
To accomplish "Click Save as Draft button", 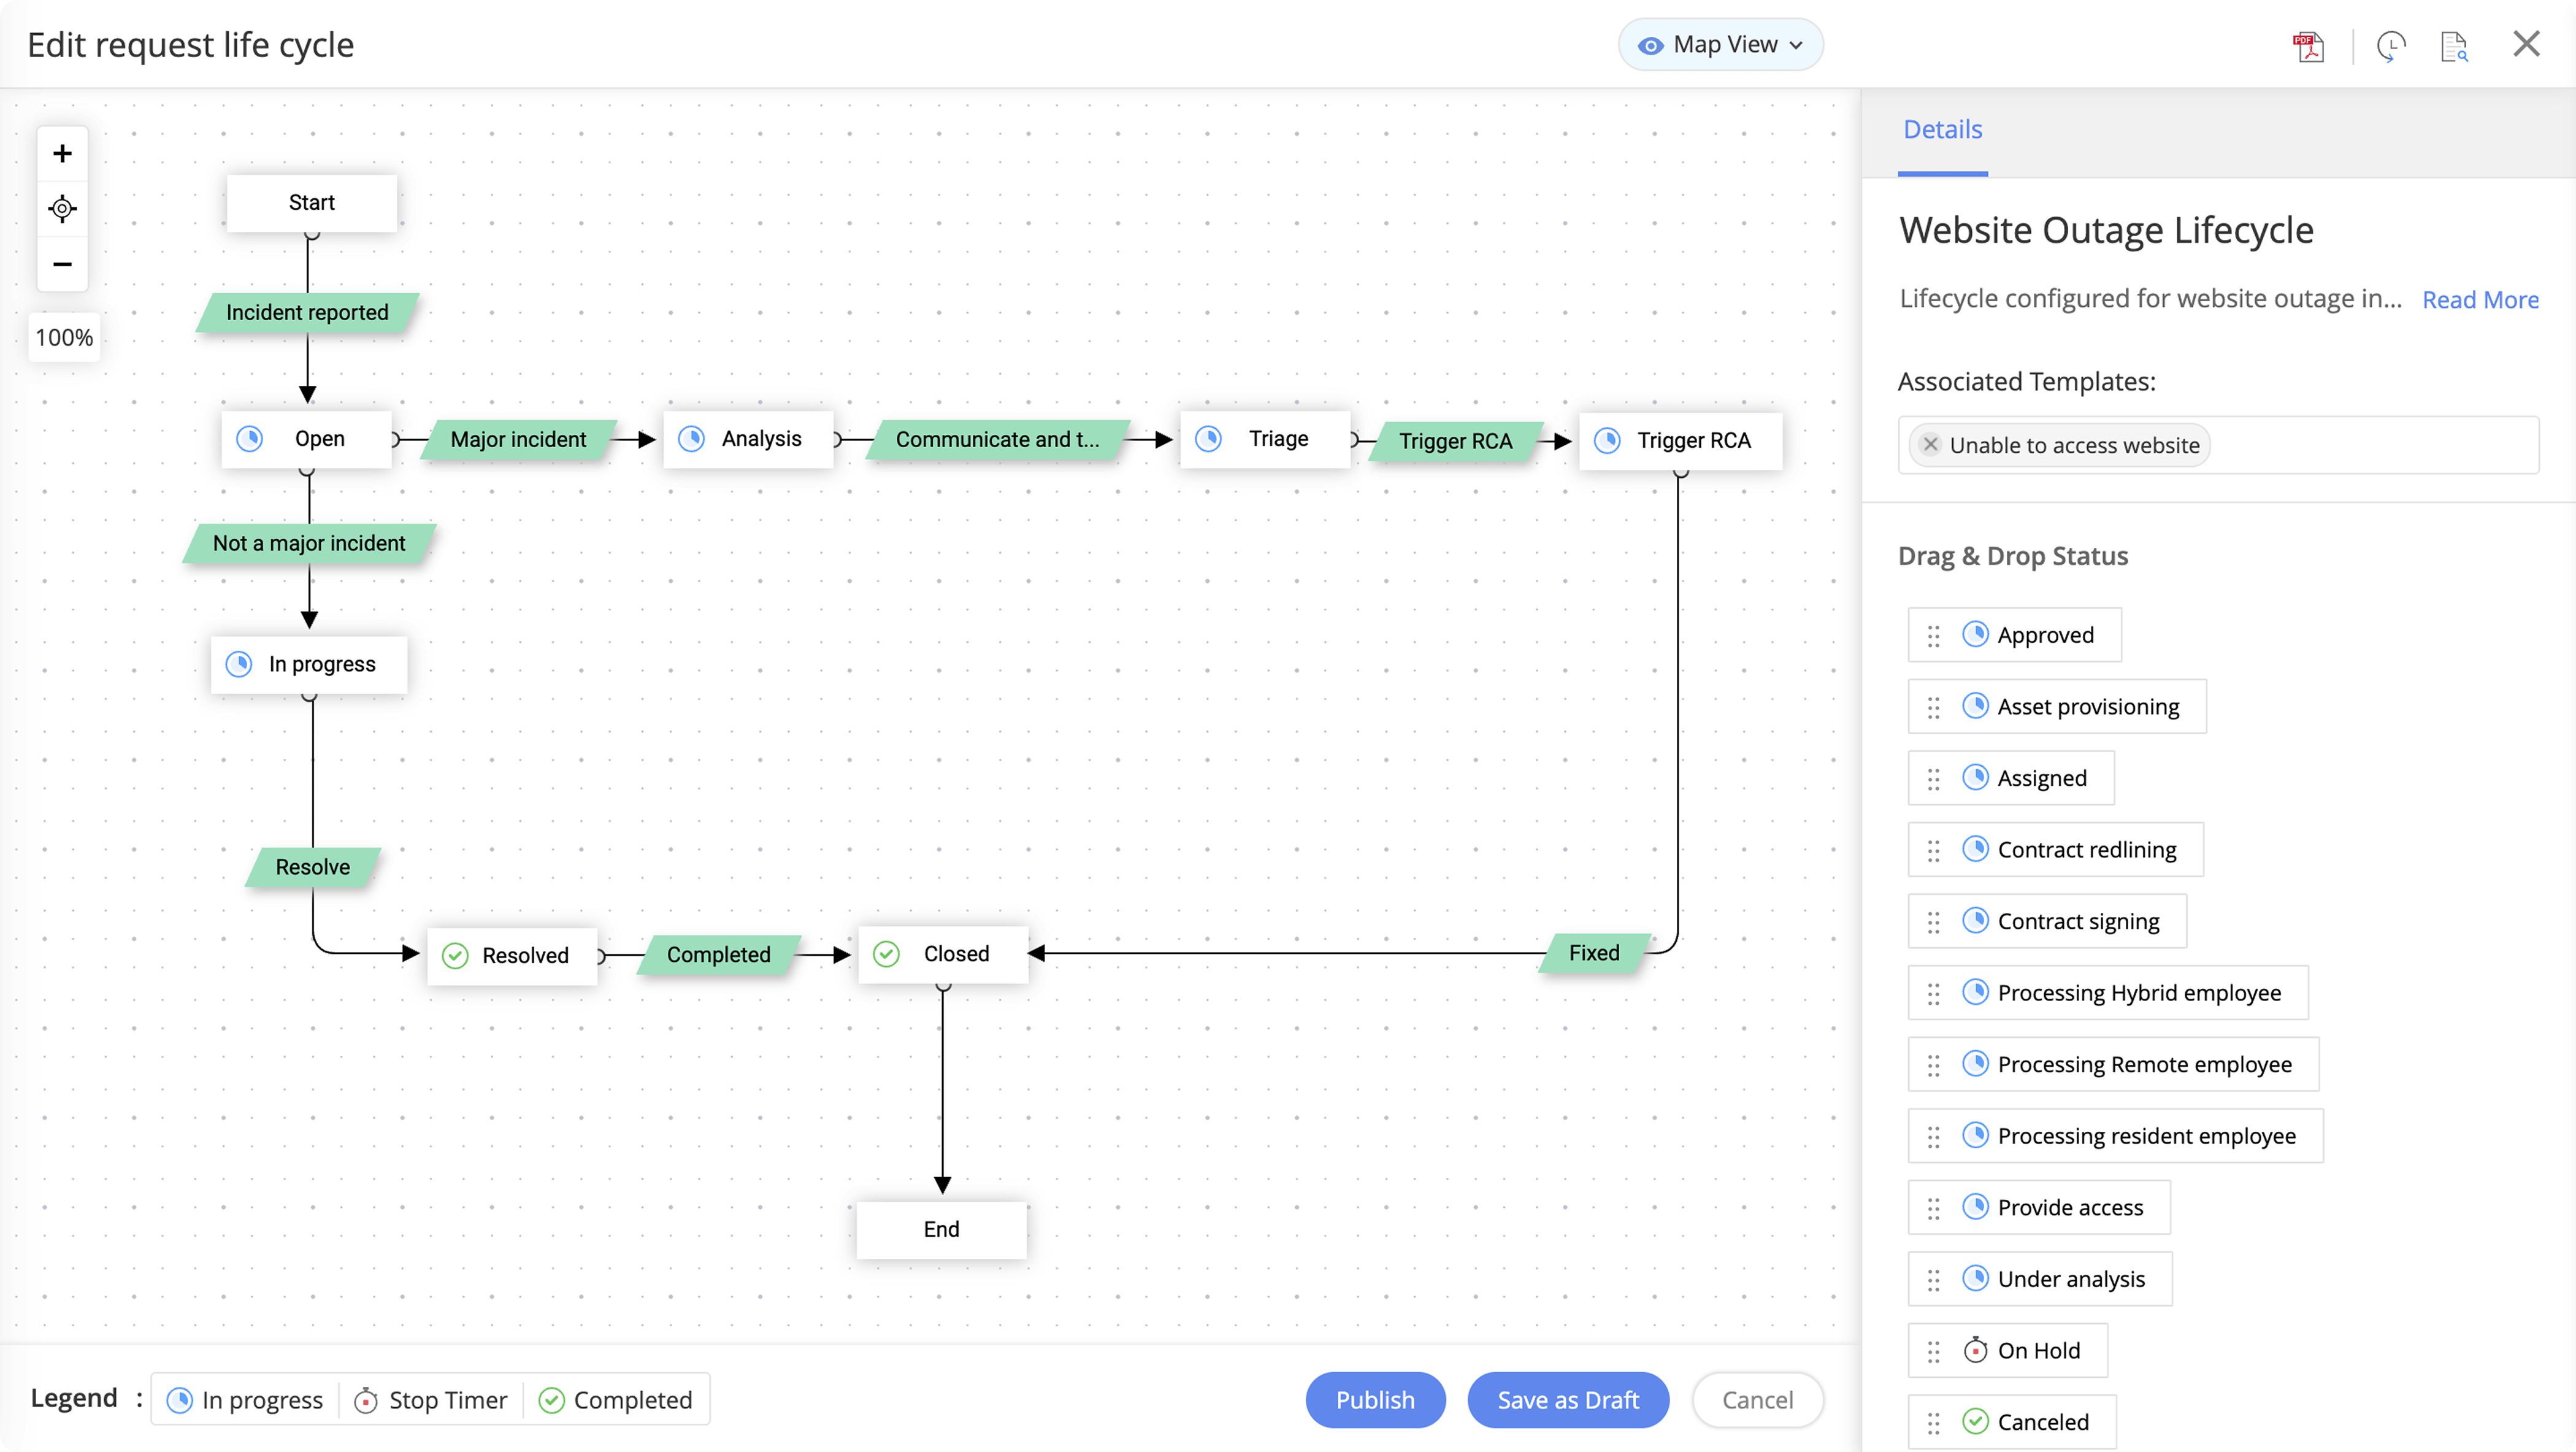I will (x=1567, y=1400).
